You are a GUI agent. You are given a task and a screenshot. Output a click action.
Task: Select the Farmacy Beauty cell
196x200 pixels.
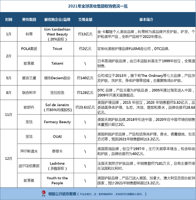[57, 122]
